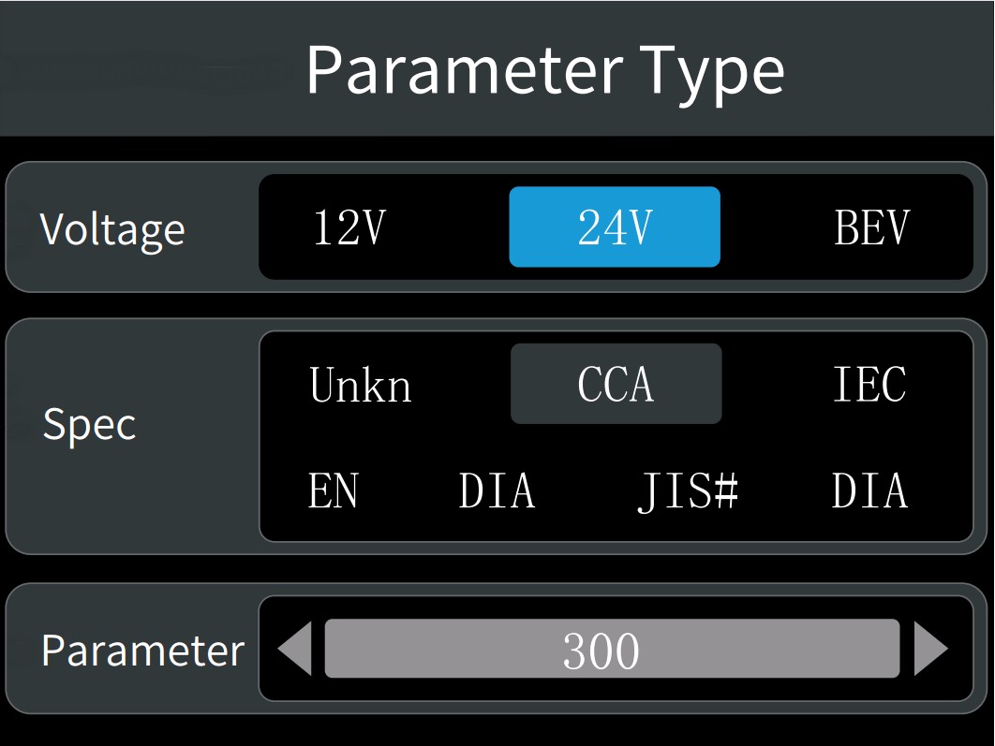Select the 12V voltage option
Image resolution: width=995 pixels, height=746 pixels.
pyautogui.click(x=349, y=227)
